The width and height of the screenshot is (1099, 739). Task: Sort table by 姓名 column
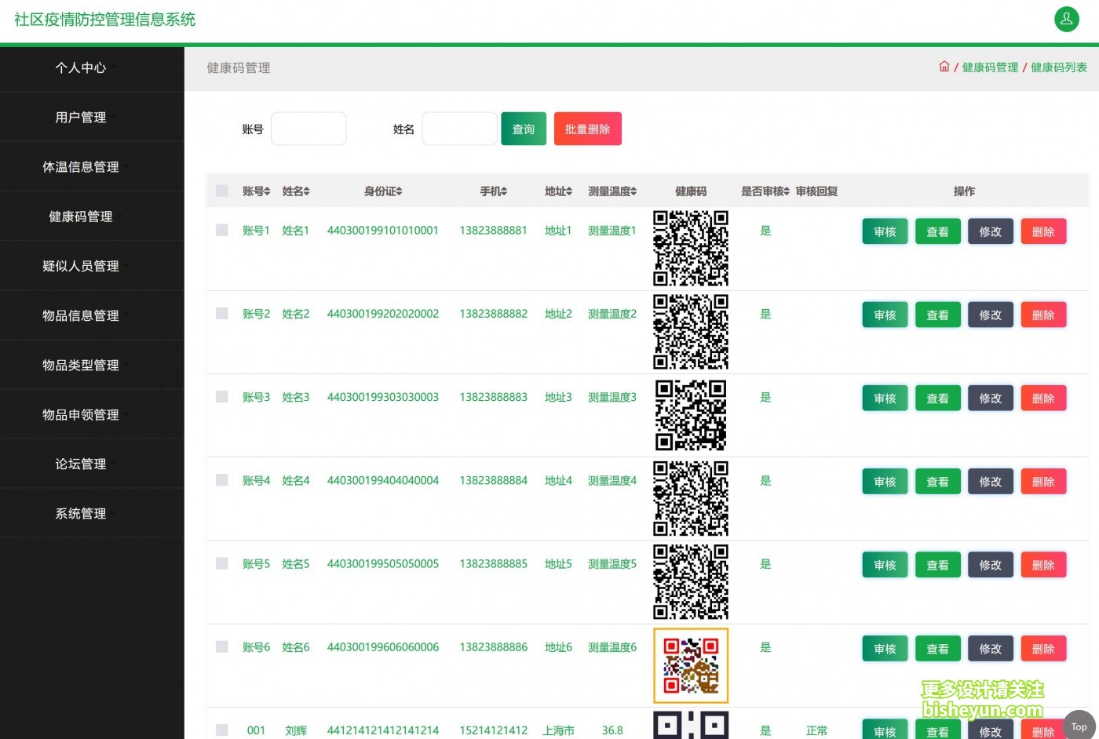296,191
